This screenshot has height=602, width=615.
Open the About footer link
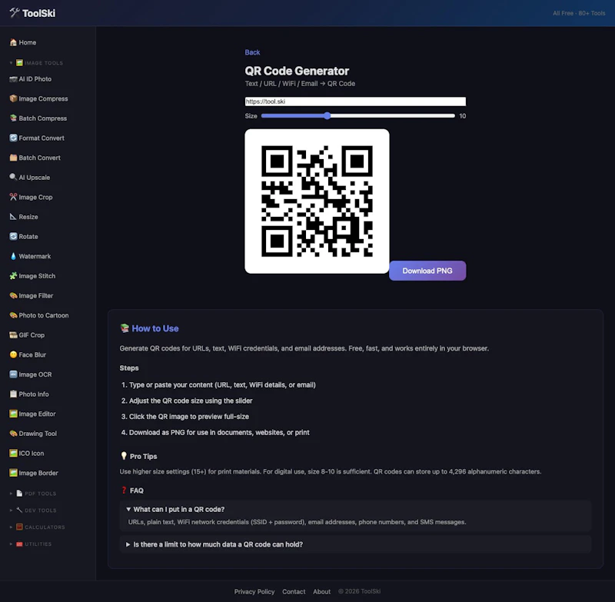click(321, 591)
